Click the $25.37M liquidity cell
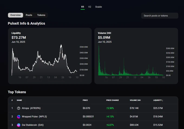 click(158, 108)
